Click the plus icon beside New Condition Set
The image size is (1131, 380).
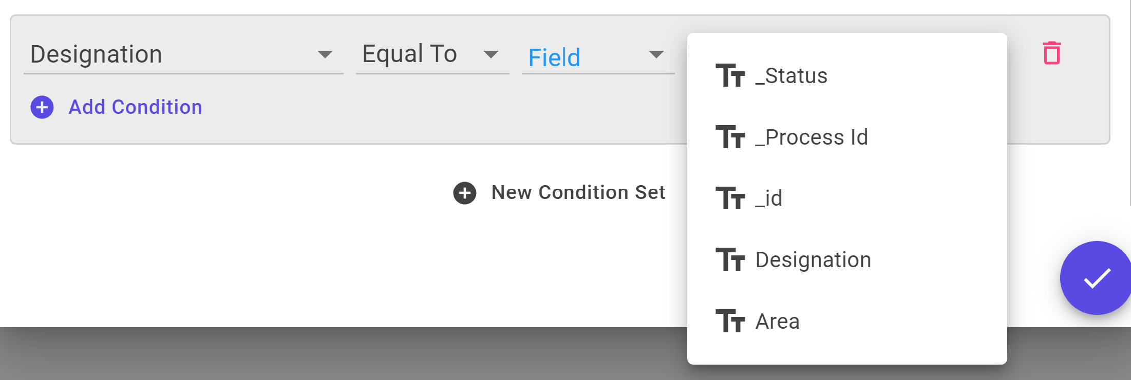pos(465,193)
